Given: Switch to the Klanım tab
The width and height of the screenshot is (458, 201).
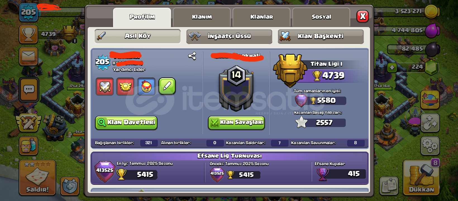Looking at the screenshot, I should 202,17.
